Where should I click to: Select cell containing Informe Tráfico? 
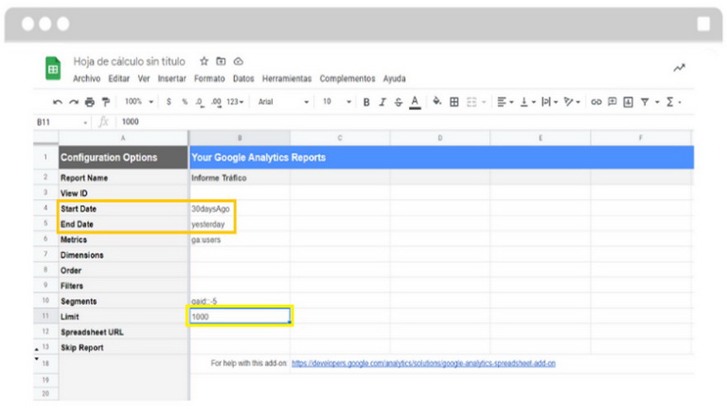pyautogui.click(x=240, y=178)
